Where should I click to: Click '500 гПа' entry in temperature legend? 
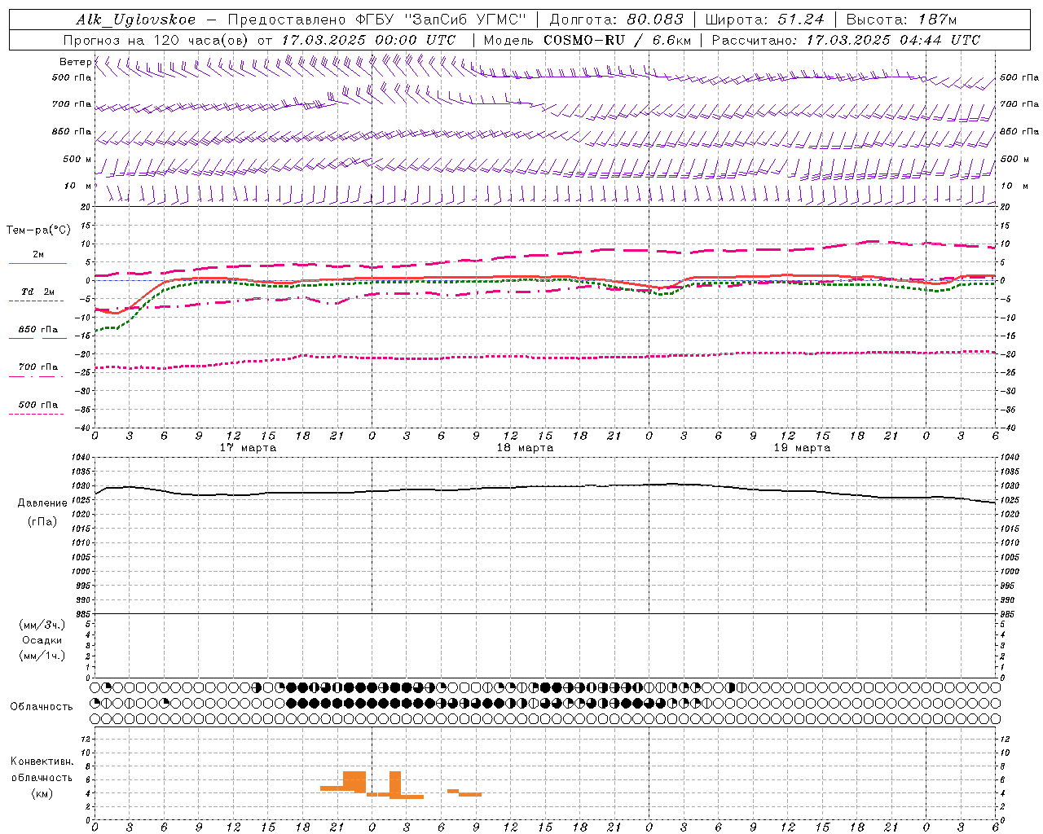click(x=38, y=405)
